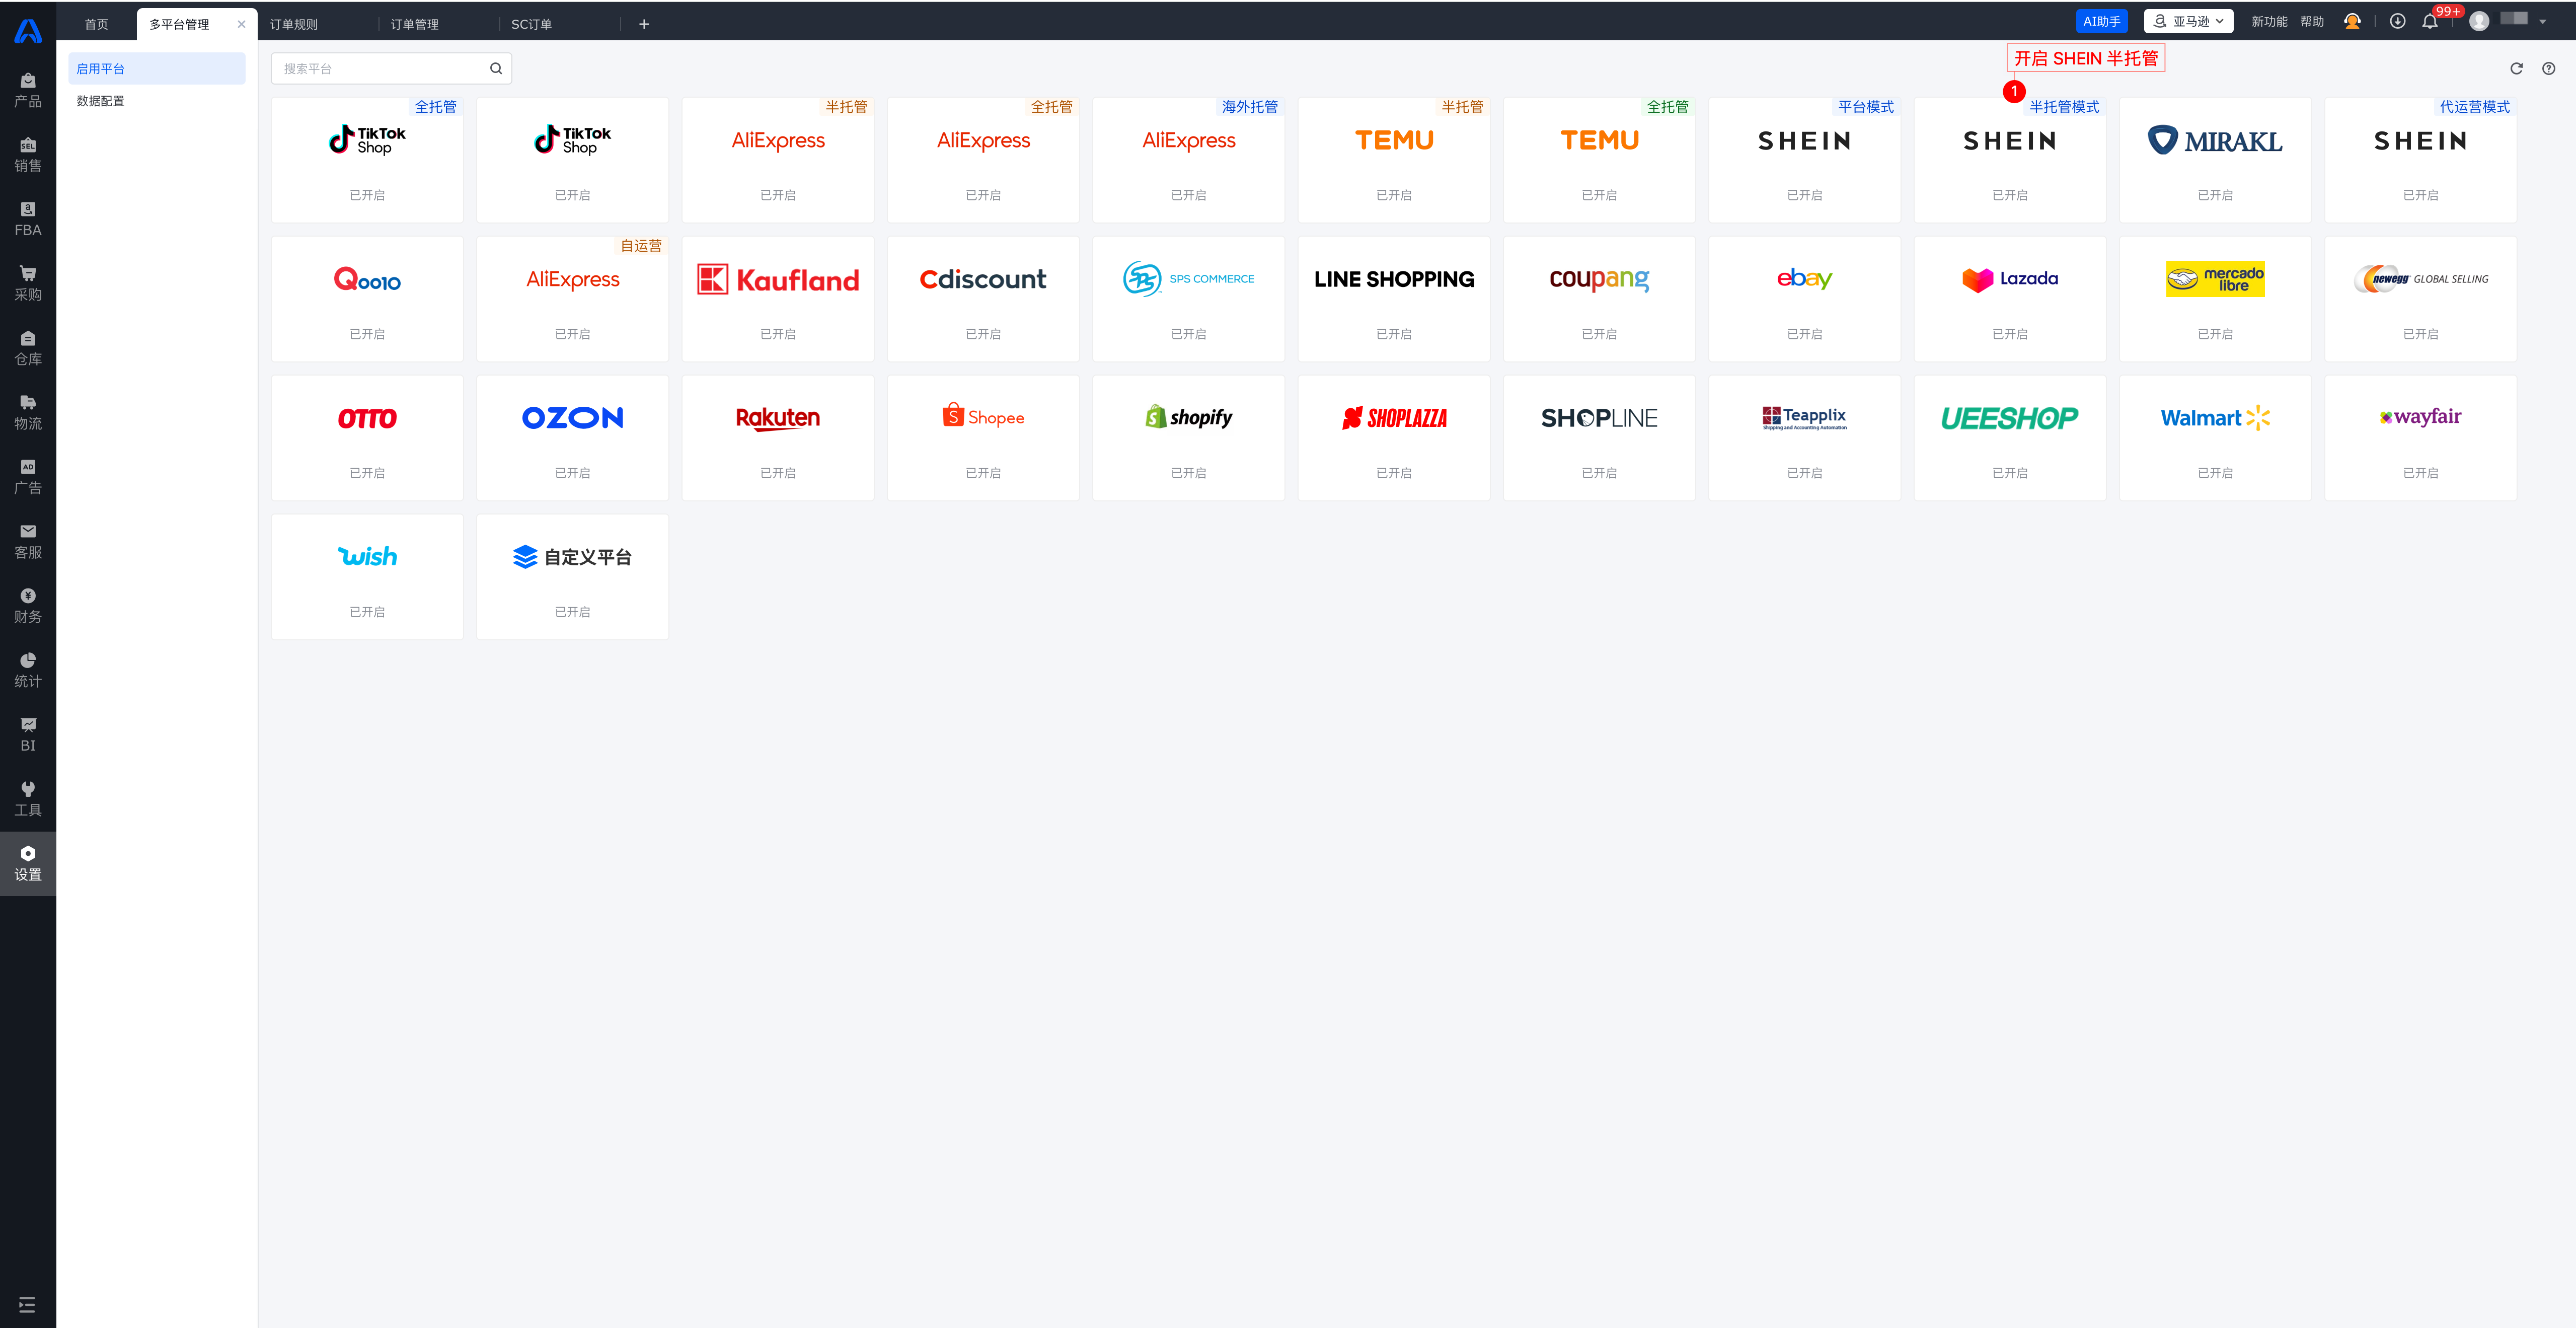Open the AliExpress 自运营 card
This screenshot has height=1328, width=2576.
click(572, 299)
